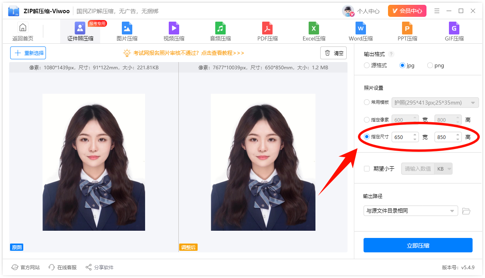Open the PDF压缩 tab

[x=267, y=32]
